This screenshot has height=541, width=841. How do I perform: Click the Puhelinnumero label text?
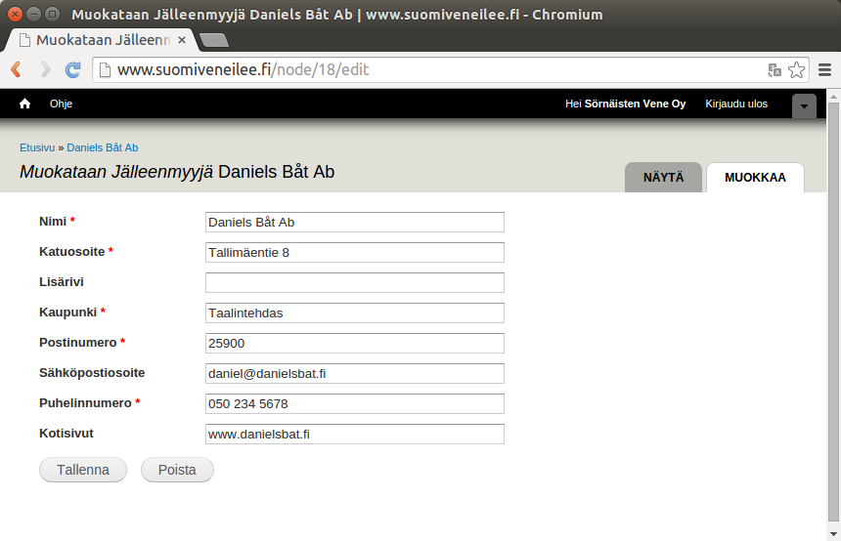click(x=85, y=402)
